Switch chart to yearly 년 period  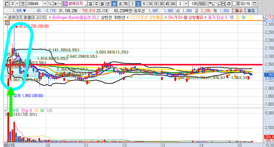pyautogui.click(x=108, y=3)
